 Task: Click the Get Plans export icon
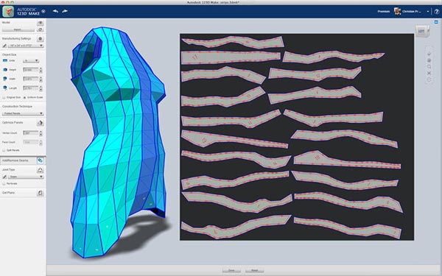tap(40, 193)
